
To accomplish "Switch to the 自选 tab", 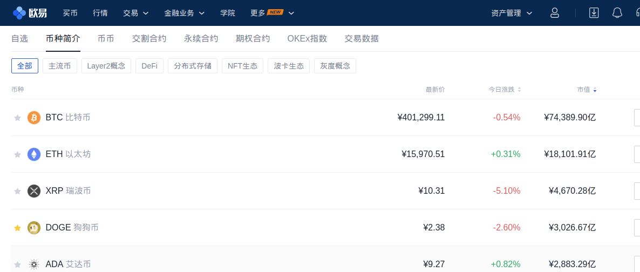I will (19, 39).
